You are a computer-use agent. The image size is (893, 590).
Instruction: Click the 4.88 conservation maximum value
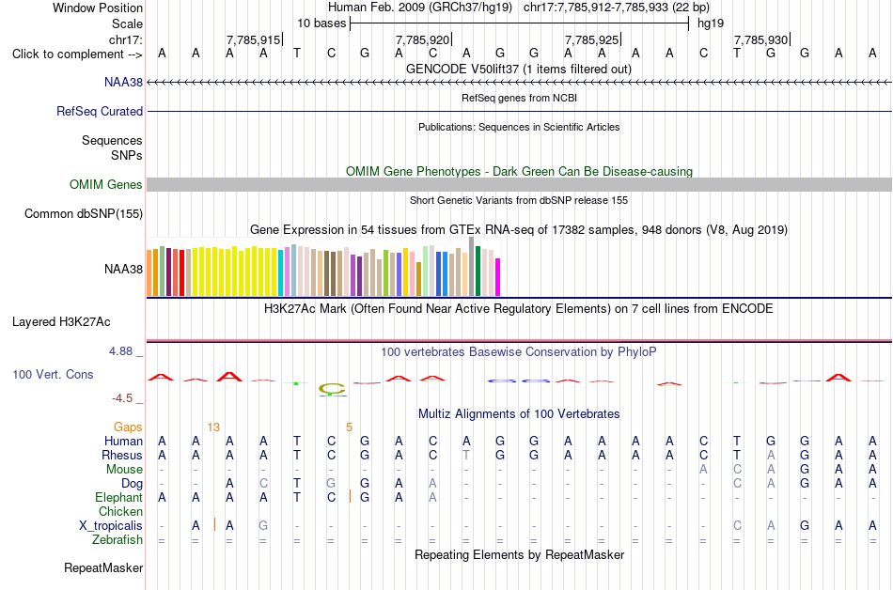tap(120, 351)
